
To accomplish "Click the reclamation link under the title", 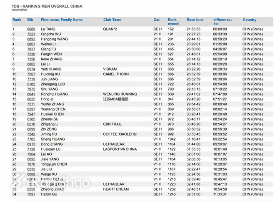I will click(x=19, y=10).
